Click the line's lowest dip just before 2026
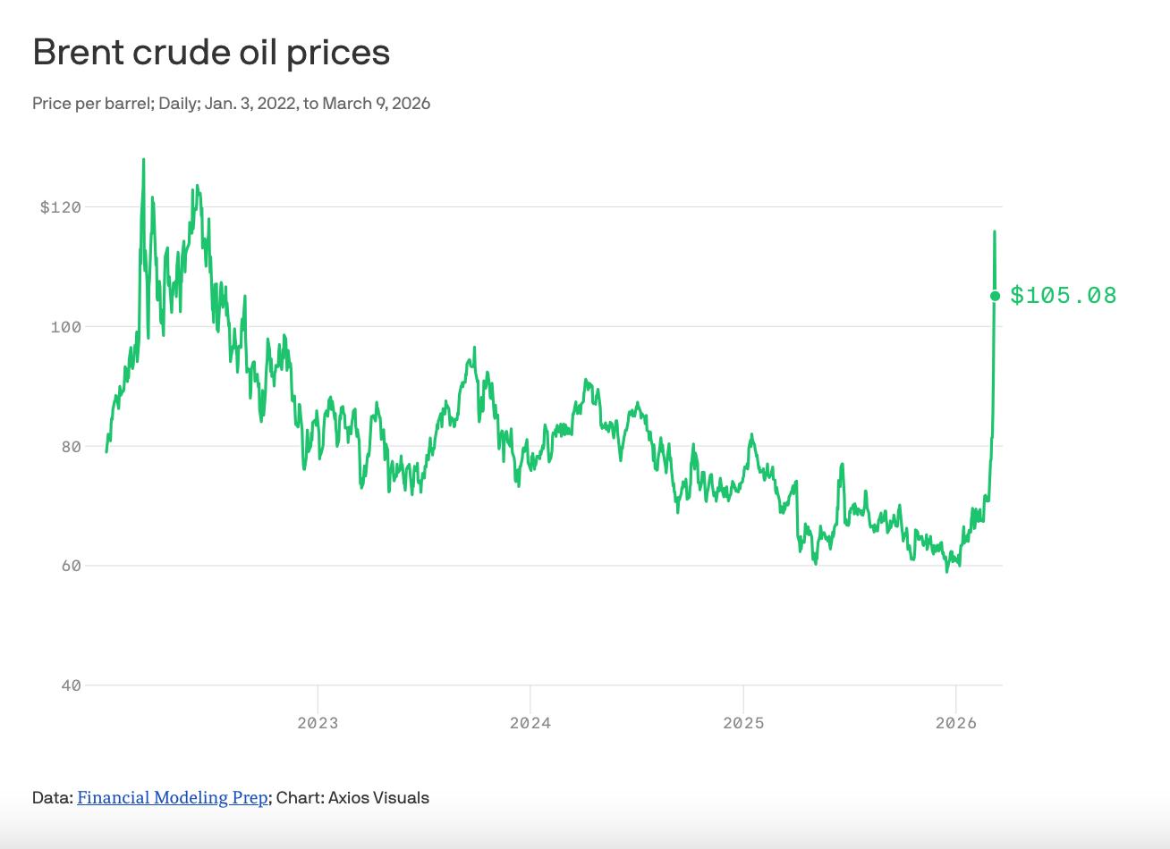Viewport: 1170px width, 849px height. (947, 571)
